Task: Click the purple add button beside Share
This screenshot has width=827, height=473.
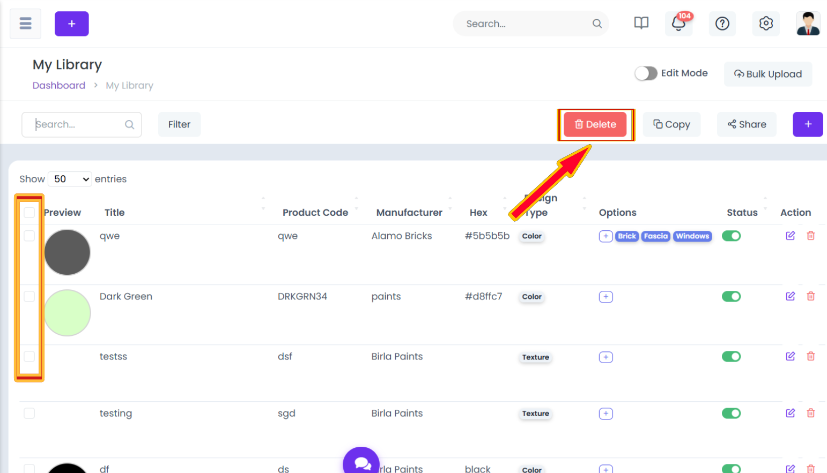Action: (808, 124)
